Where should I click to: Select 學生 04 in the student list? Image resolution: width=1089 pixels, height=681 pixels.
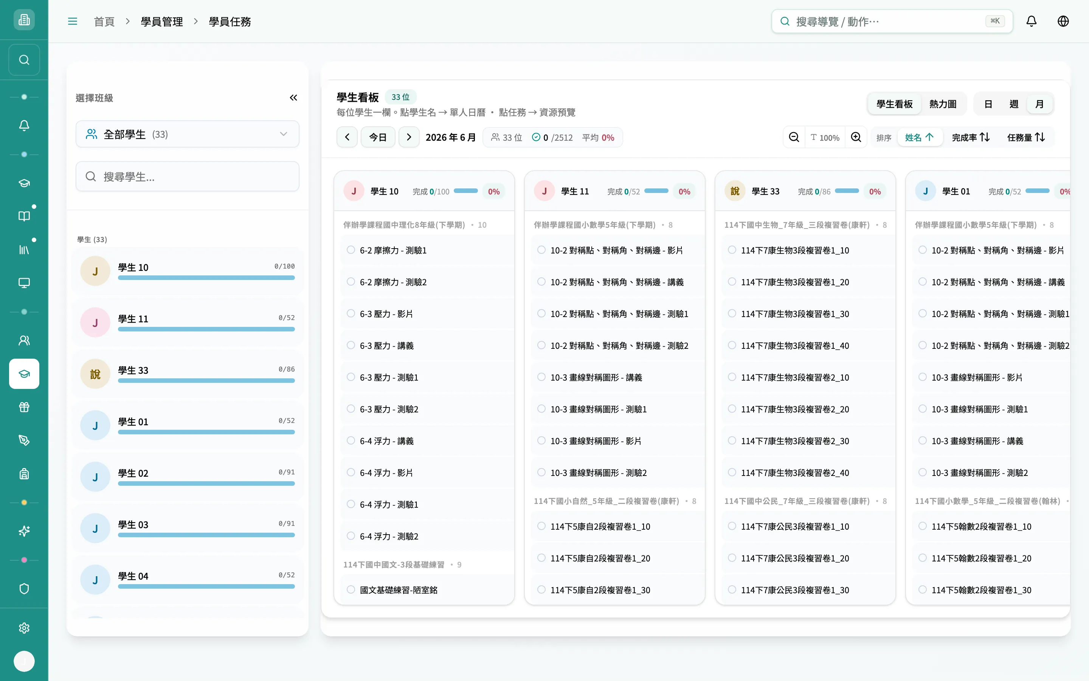[x=187, y=580]
